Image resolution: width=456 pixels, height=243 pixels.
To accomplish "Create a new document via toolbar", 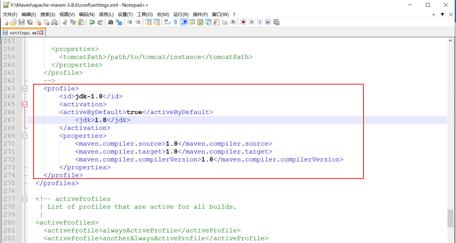I will [5, 22].
